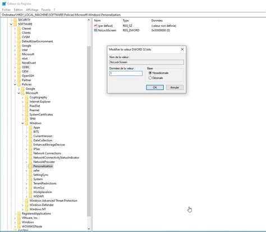Screen dimensions: 266x232
Task: Click the Cryptography folder icon
Action: (27, 97)
